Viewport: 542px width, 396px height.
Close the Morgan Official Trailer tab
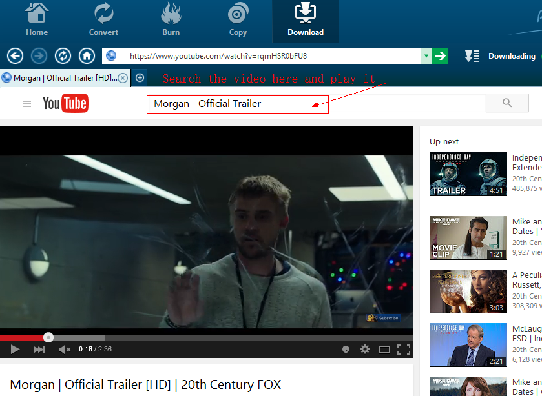[123, 78]
